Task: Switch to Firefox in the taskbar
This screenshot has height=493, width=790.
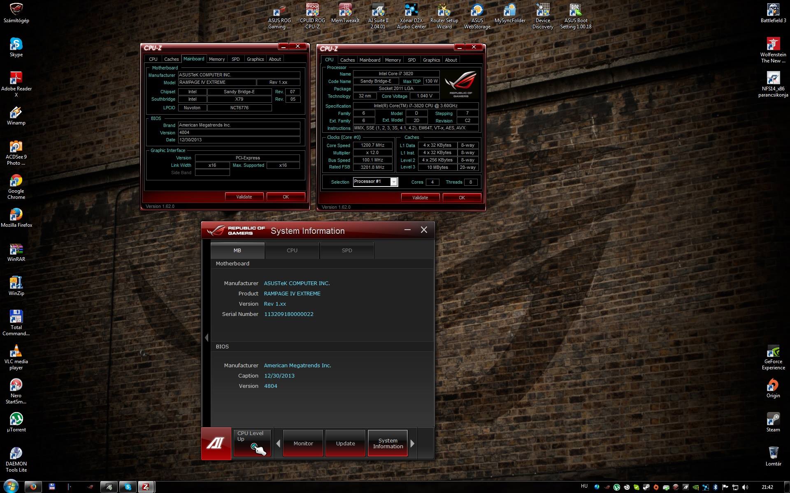Action: pyautogui.click(x=33, y=487)
